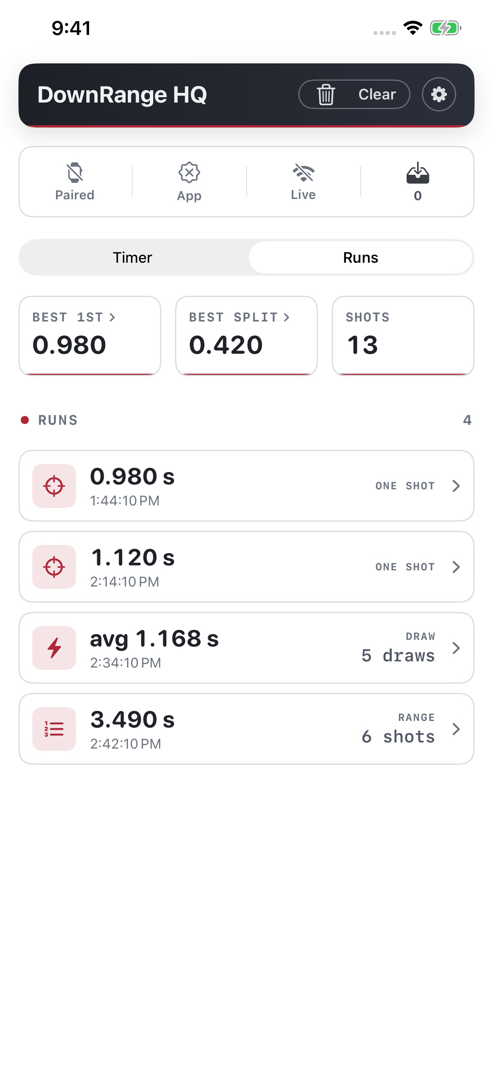Open settings via the gear icon

(x=439, y=94)
